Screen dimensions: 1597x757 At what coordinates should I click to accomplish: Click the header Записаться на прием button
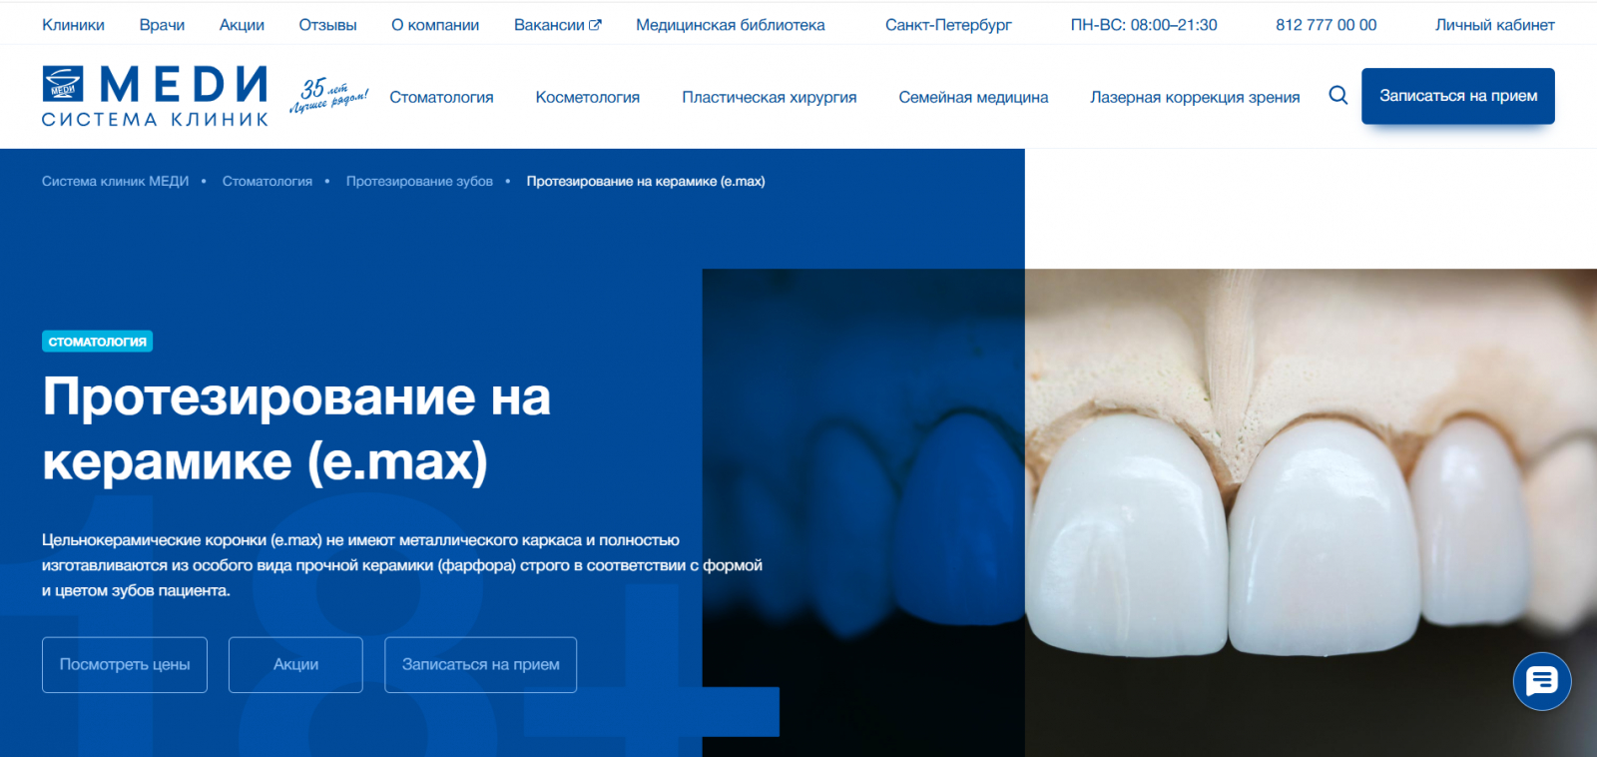pos(1458,96)
